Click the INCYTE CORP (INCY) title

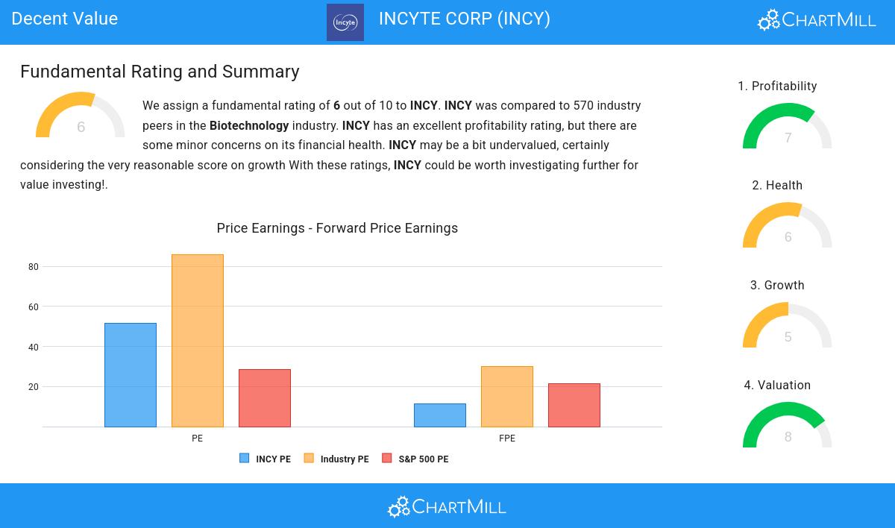(464, 19)
